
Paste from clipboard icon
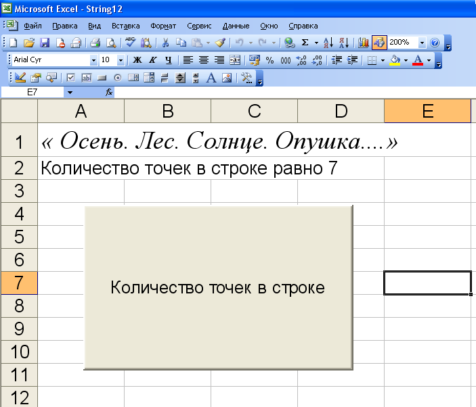click(x=197, y=43)
